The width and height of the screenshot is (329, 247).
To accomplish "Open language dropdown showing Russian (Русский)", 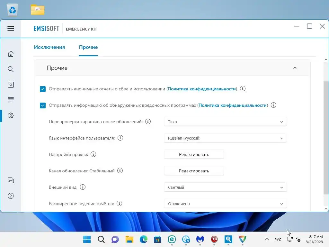I will click(225, 138).
